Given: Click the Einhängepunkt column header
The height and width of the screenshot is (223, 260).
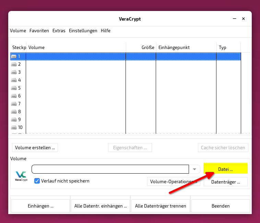Looking at the screenshot, I should coord(186,47).
